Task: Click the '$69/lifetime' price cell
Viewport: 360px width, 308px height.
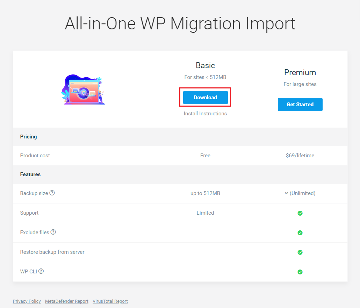Action: tap(300, 156)
